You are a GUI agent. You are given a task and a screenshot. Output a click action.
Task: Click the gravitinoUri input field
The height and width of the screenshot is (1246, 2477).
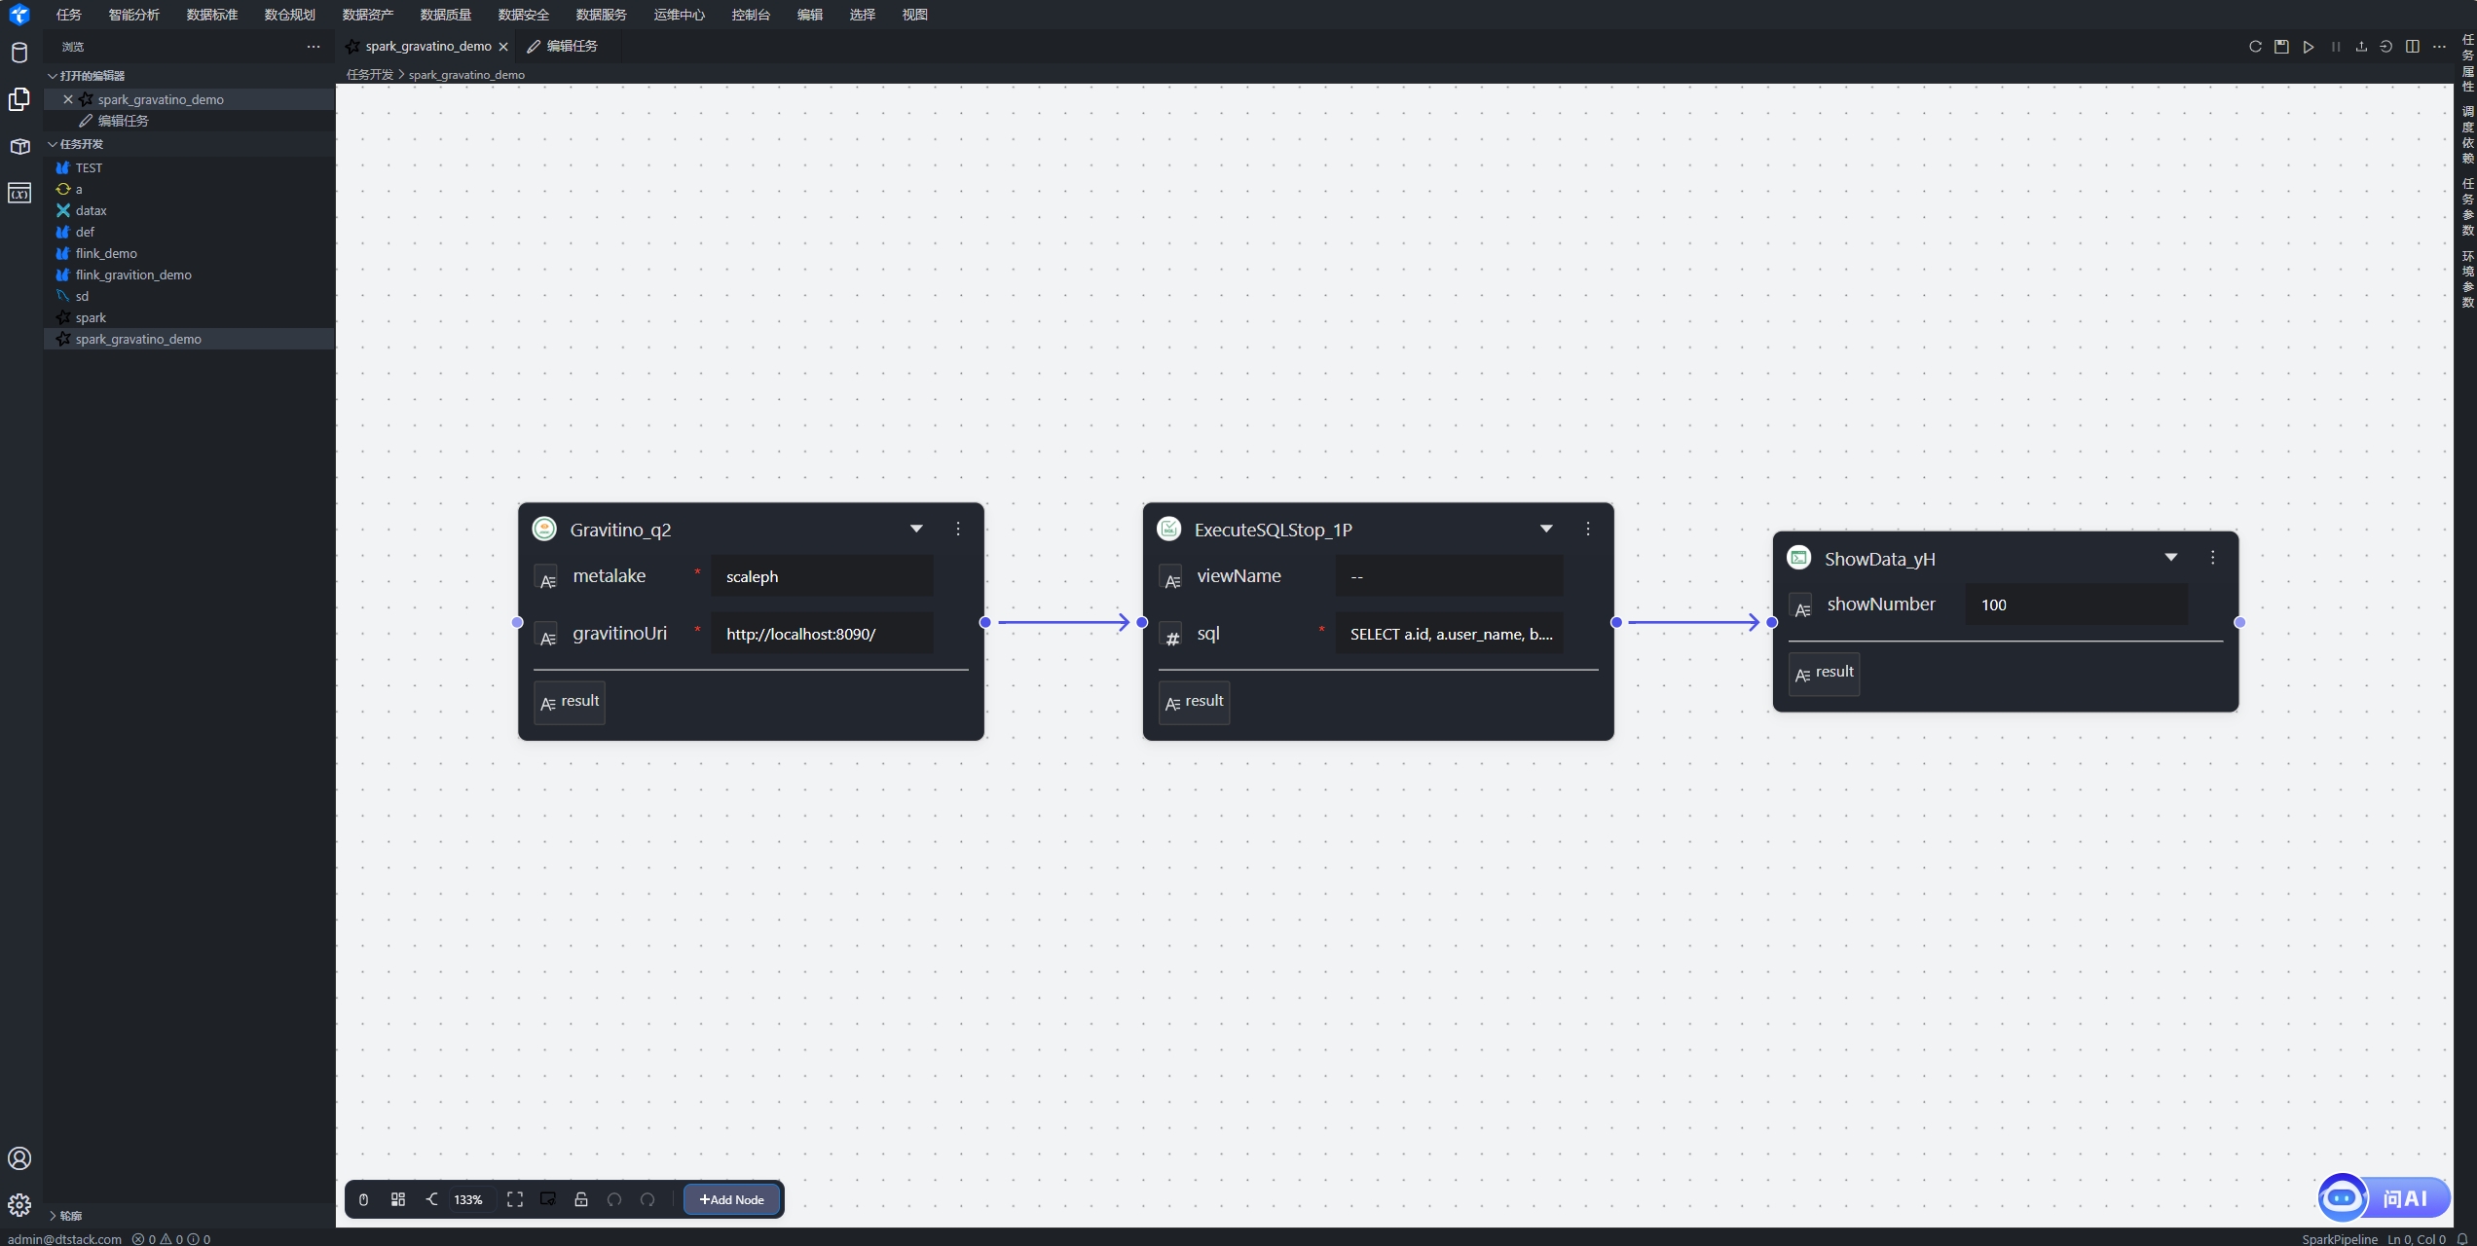[x=822, y=634]
